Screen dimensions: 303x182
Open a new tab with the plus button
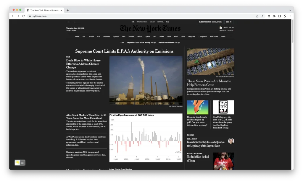68,10
